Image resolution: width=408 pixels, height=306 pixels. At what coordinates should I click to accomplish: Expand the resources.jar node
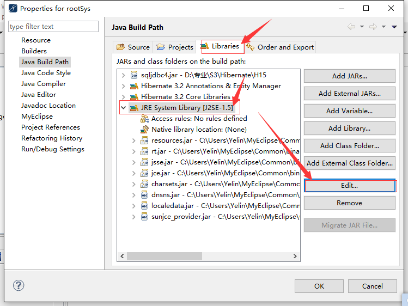(x=134, y=140)
